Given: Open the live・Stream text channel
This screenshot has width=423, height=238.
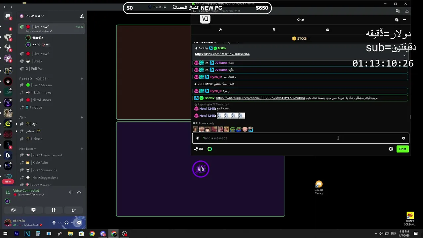Looking at the screenshot, I should [52, 85].
